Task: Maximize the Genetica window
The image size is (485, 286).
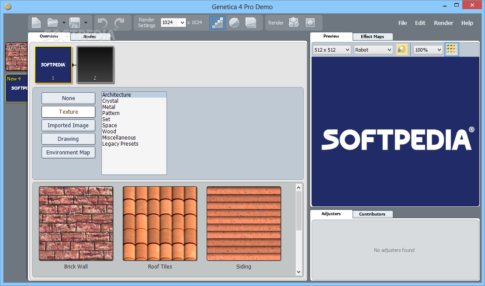Action: pyautogui.click(x=457, y=5)
